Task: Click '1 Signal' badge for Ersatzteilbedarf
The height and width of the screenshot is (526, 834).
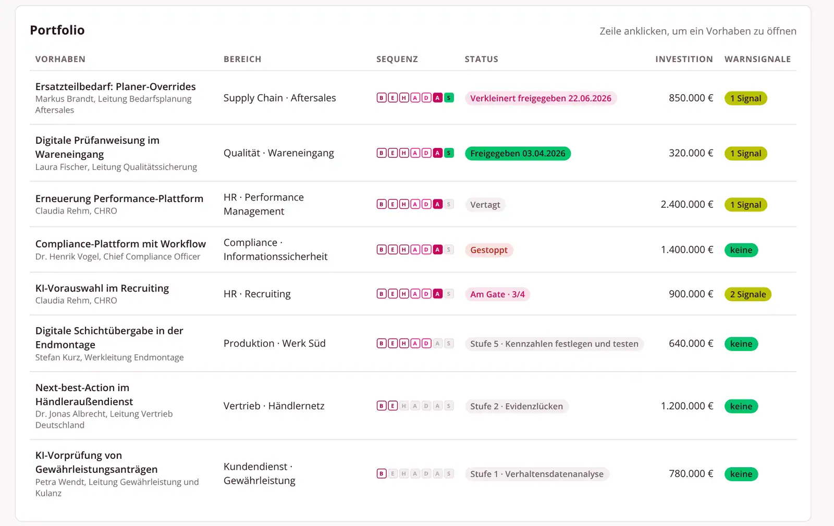Action: (745, 98)
